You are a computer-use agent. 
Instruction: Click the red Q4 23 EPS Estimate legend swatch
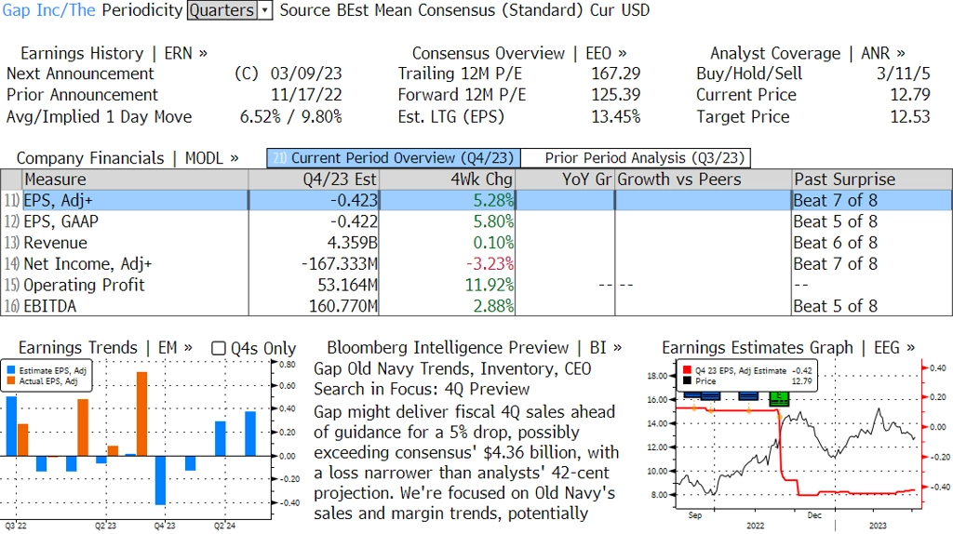687,370
